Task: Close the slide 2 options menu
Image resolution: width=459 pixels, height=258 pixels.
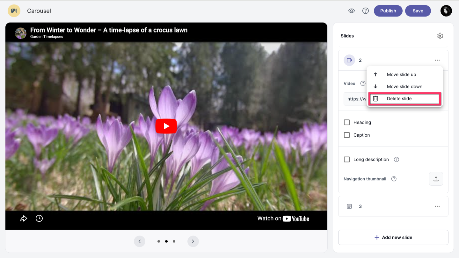Action: [x=437, y=60]
